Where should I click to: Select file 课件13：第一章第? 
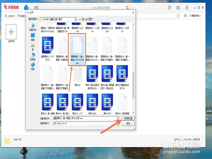[x=48, y=104]
